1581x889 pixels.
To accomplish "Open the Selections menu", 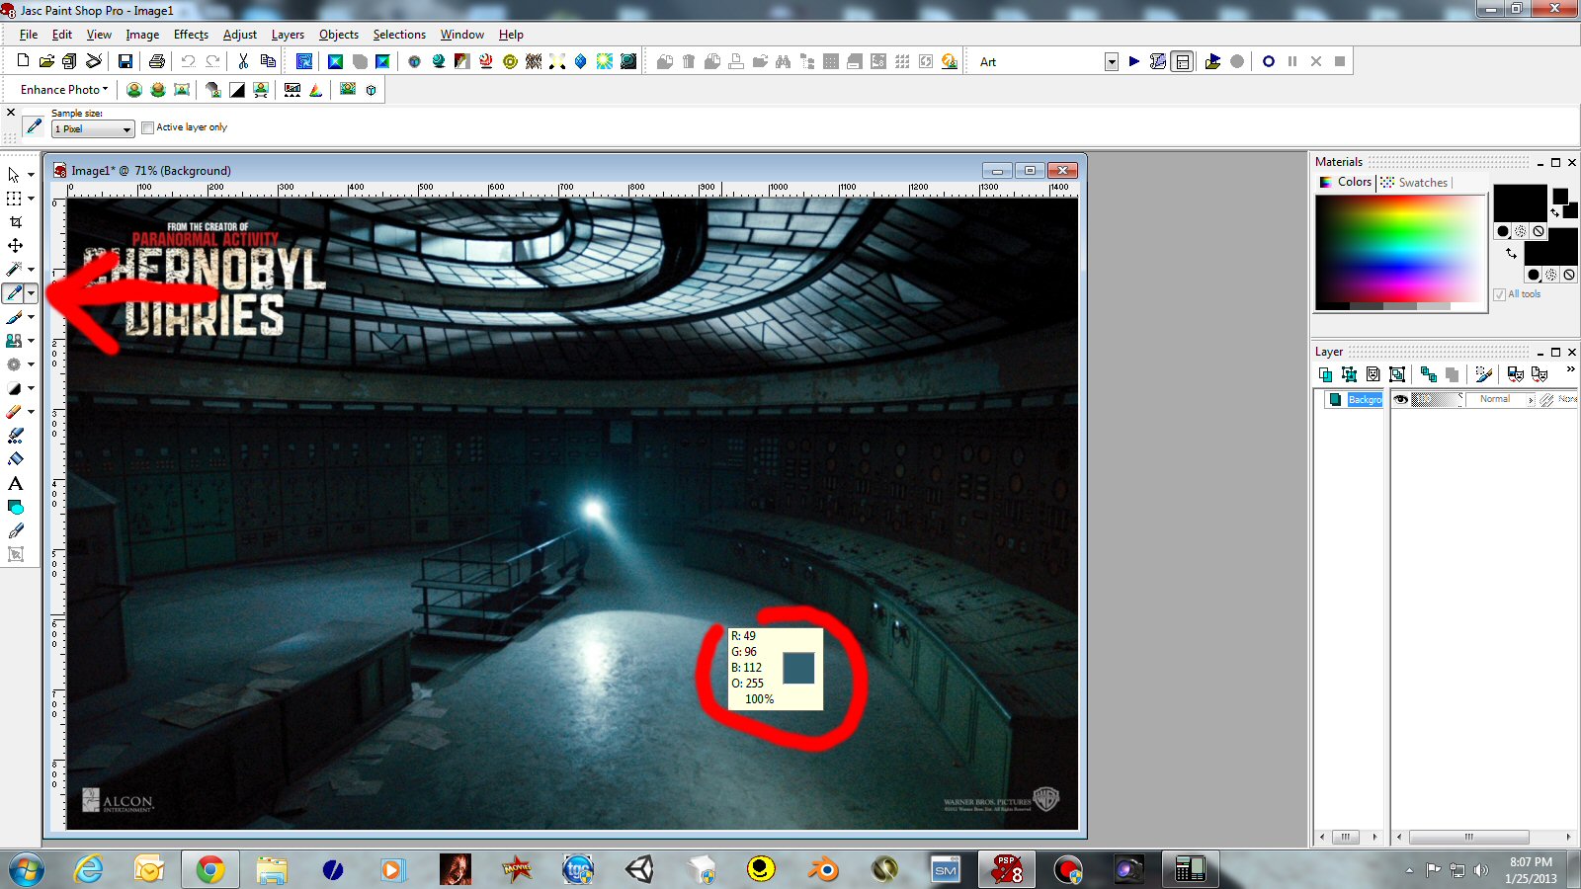I will pos(399,35).
